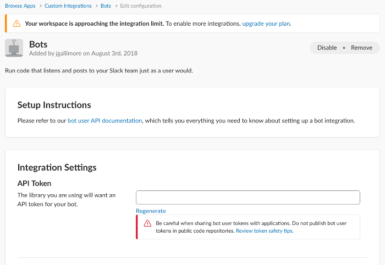This screenshot has height=265, width=385.
Task: Focus the API Token input field
Action: (x=248, y=198)
